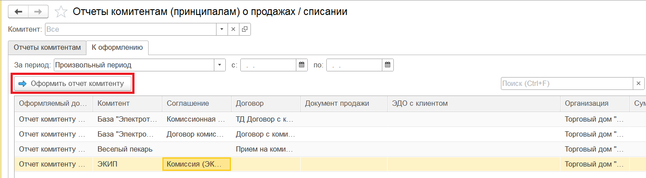646x178 pixels.
Task: Click Оформить отчет комитенту button
Action: tap(73, 84)
